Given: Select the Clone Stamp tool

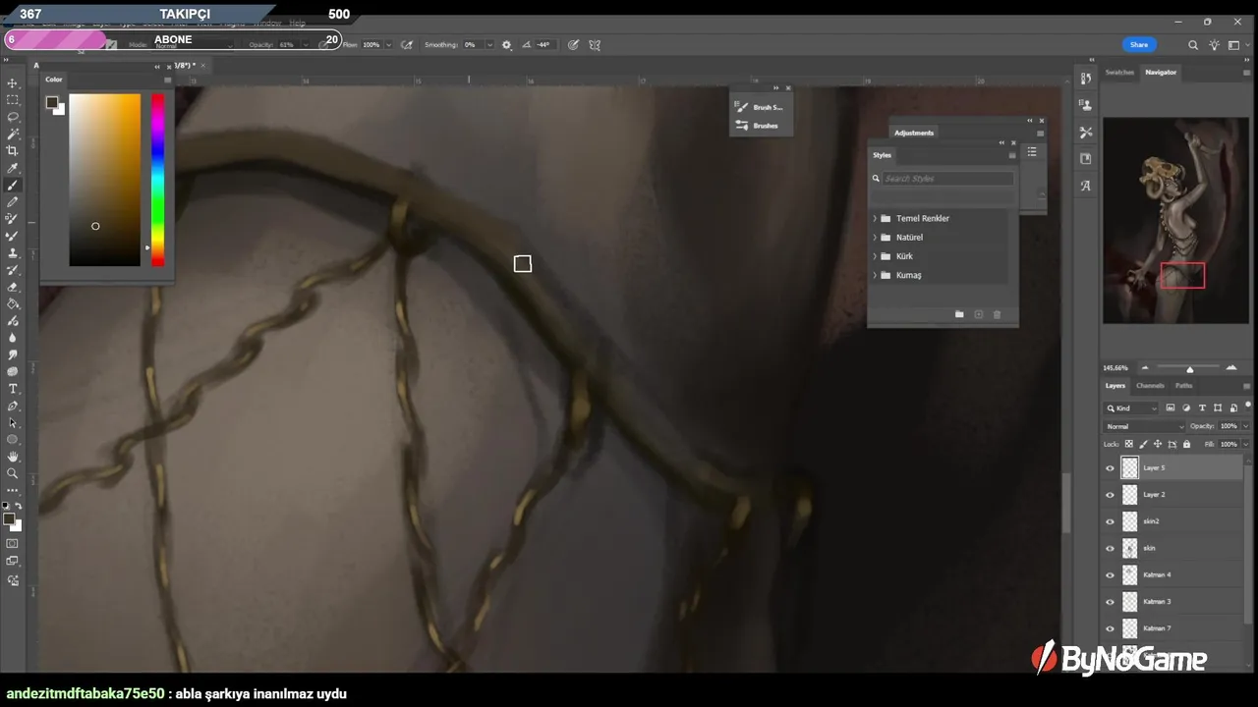Looking at the screenshot, I should [x=13, y=252].
